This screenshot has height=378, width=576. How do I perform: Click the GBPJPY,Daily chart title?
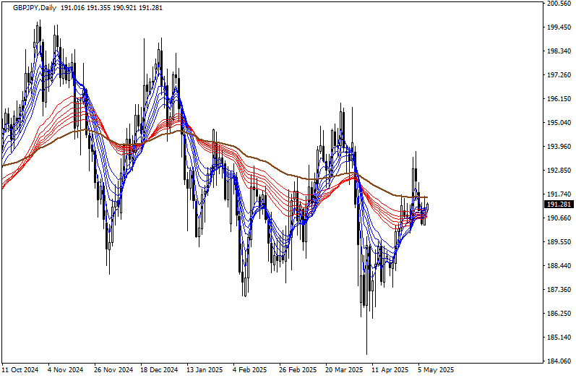(x=35, y=8)
